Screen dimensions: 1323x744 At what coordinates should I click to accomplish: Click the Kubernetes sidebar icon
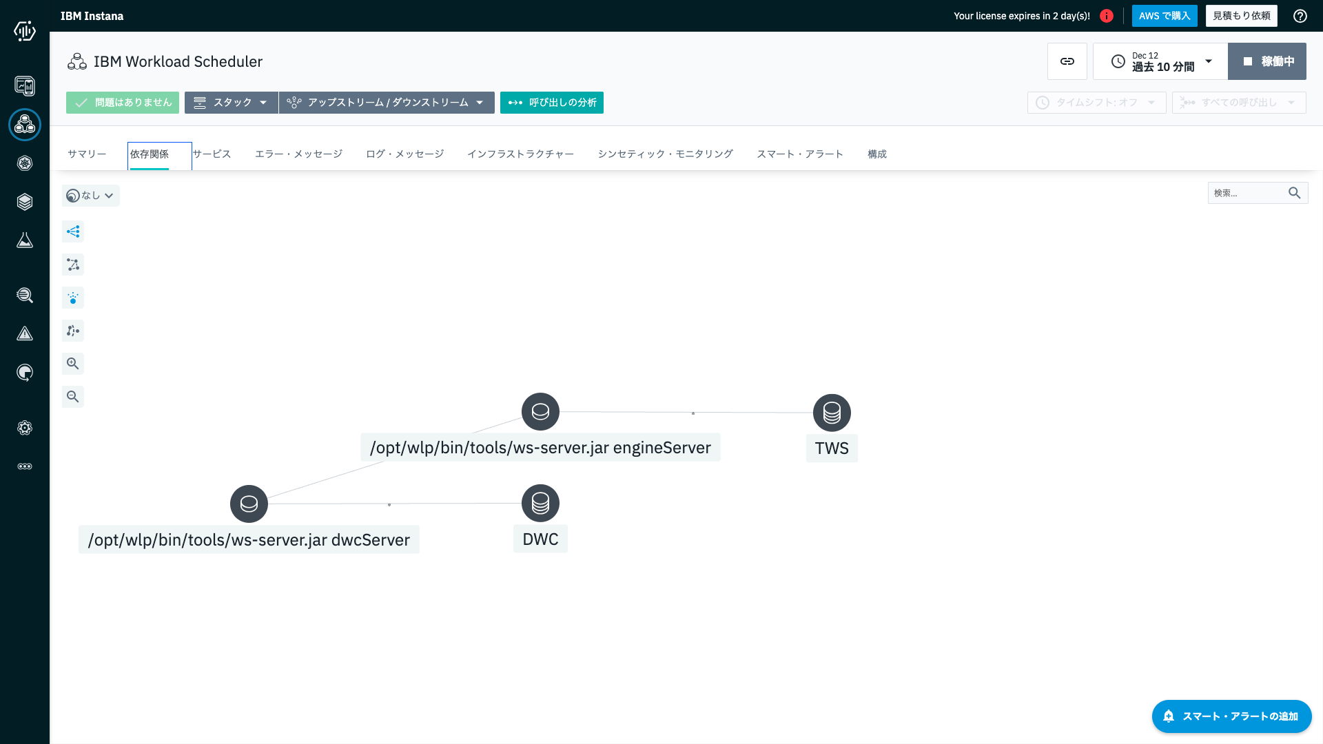[x=25, y=163]
